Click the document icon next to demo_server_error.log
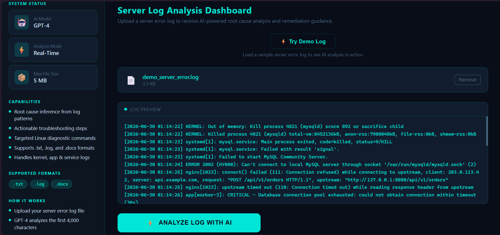 point(131,80)
